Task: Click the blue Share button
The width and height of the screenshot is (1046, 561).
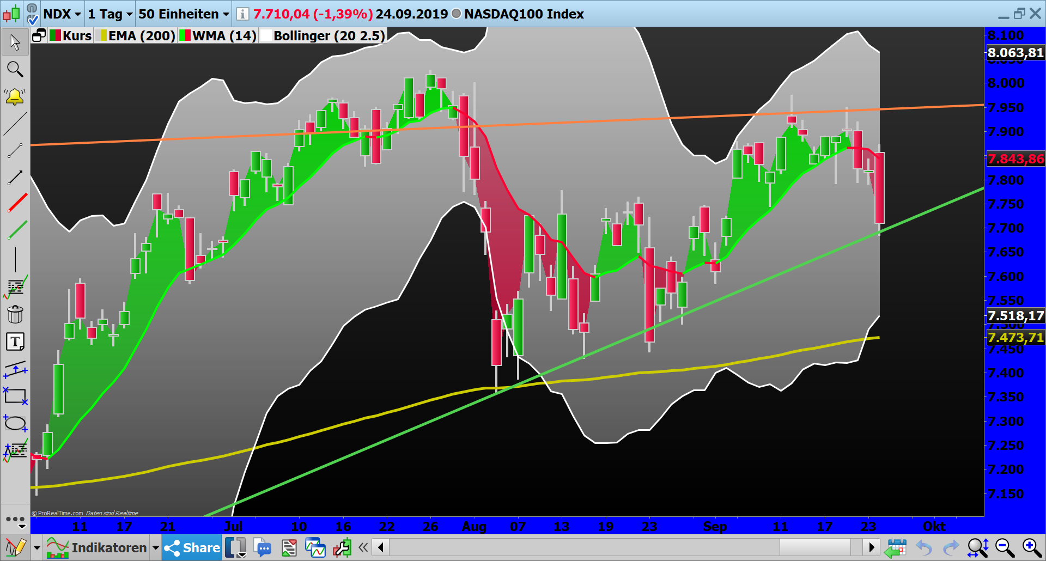Action: [x=191, y=547]
